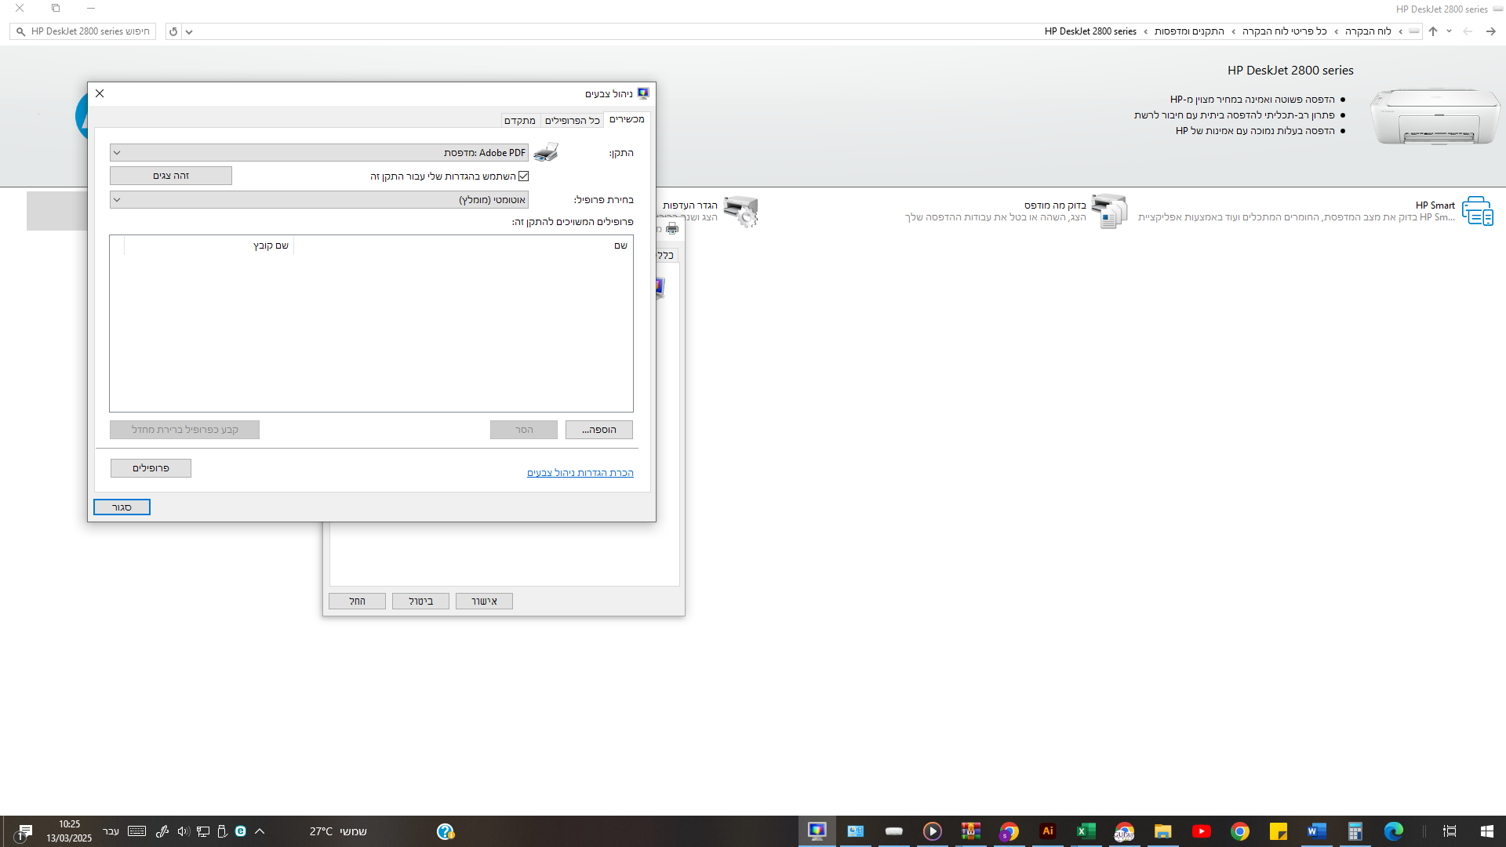Expand address bar history dropdown chevron
The width and height of the screenshot is (1506, 847).
pyautogui.click(x=189, y=32)
